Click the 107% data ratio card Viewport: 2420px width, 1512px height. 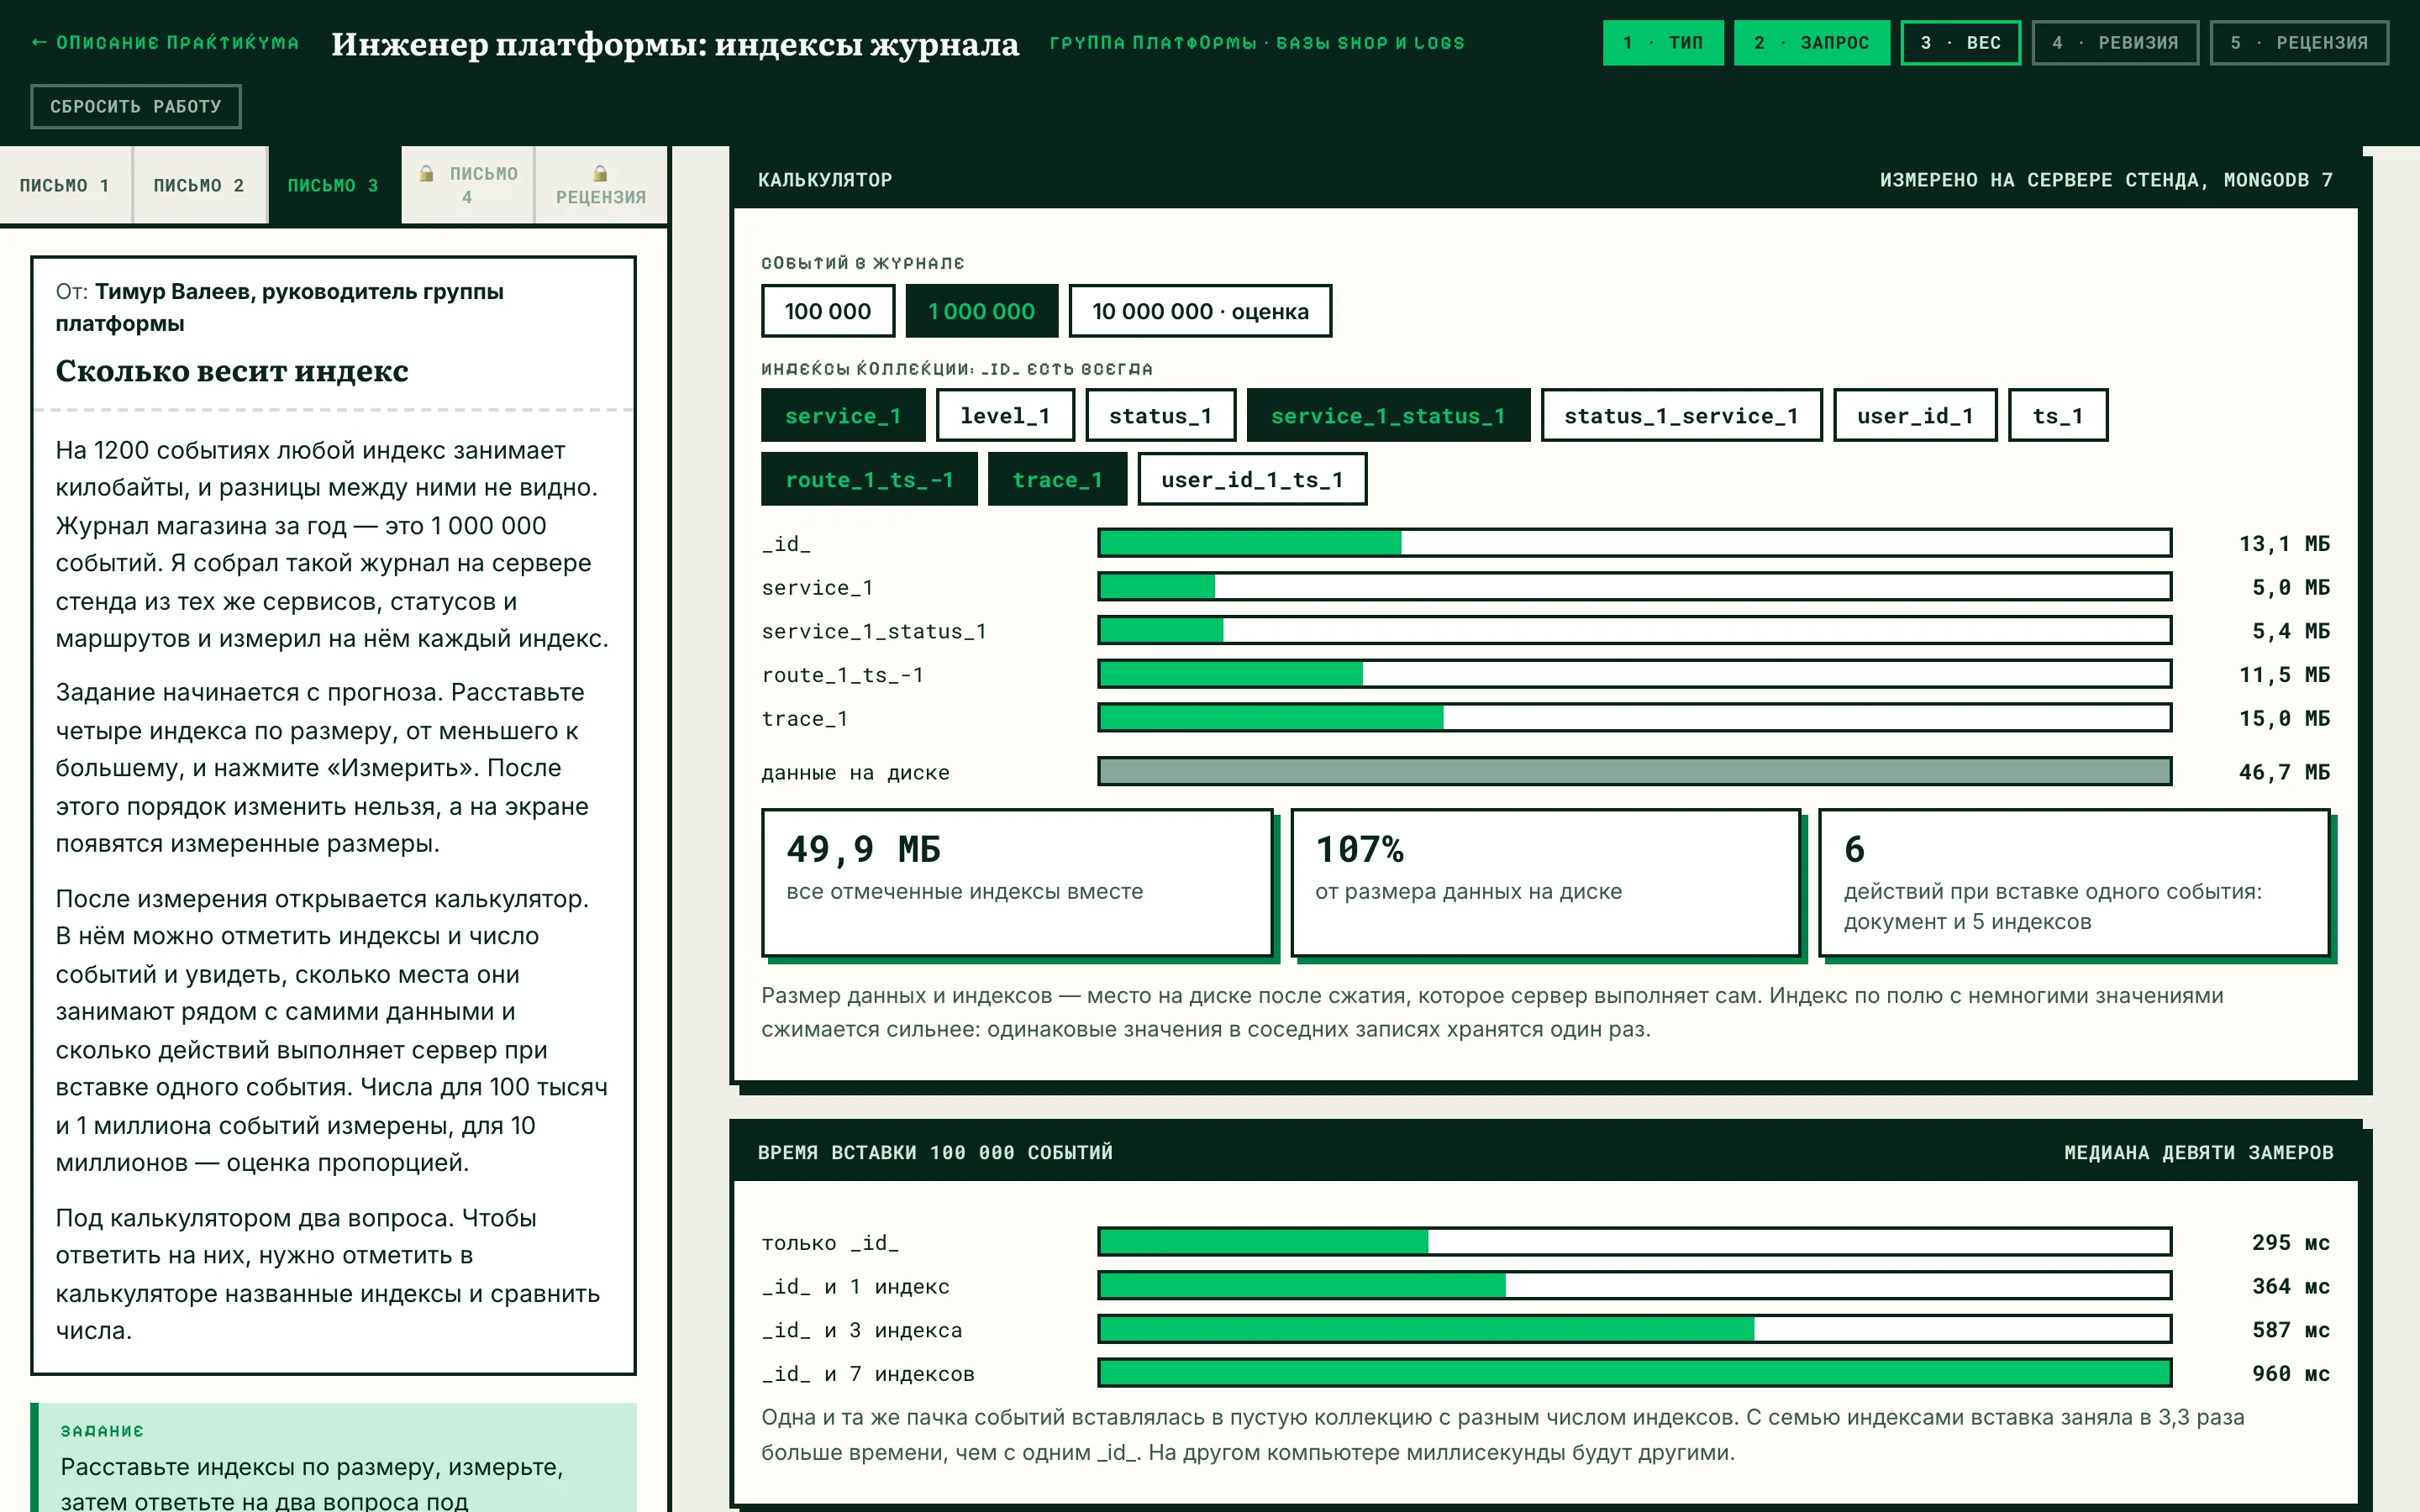tap(1545, 883)
